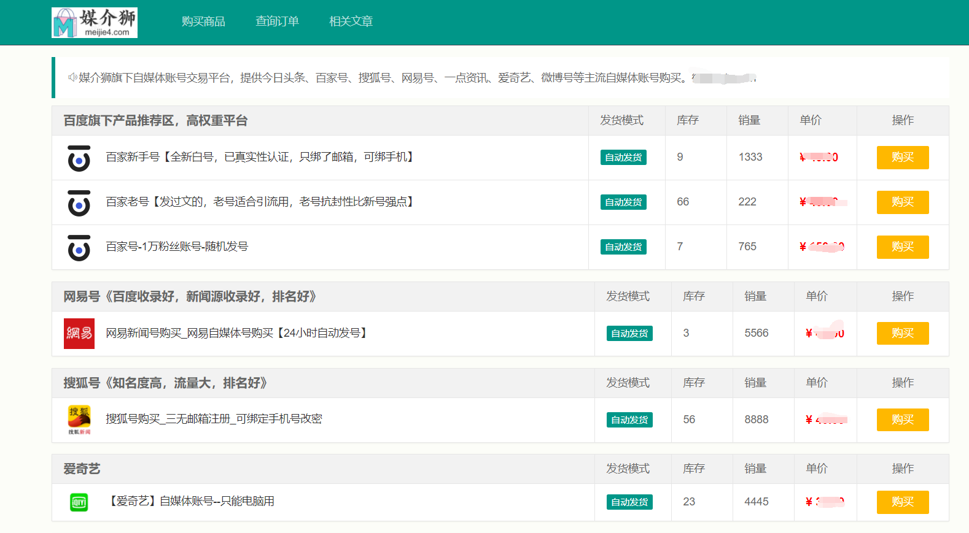Click the red 網易 product icon
This screenshot has height=533, width=969.
(x=79, y=334)
